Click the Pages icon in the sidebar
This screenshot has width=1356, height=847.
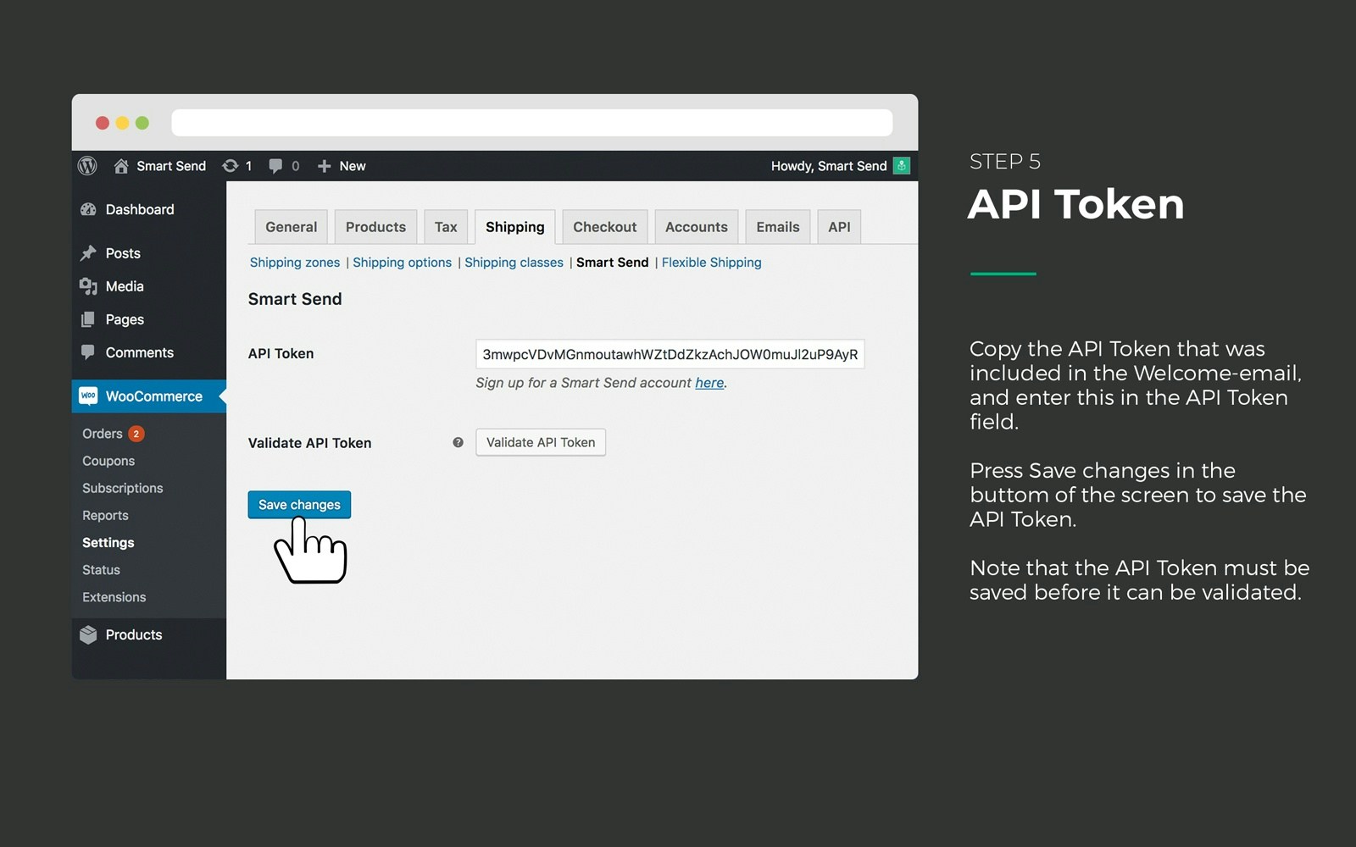coord(90,319)
